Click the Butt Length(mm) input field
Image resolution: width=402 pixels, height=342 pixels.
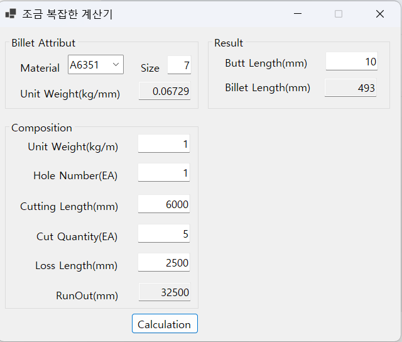point(352,62)
